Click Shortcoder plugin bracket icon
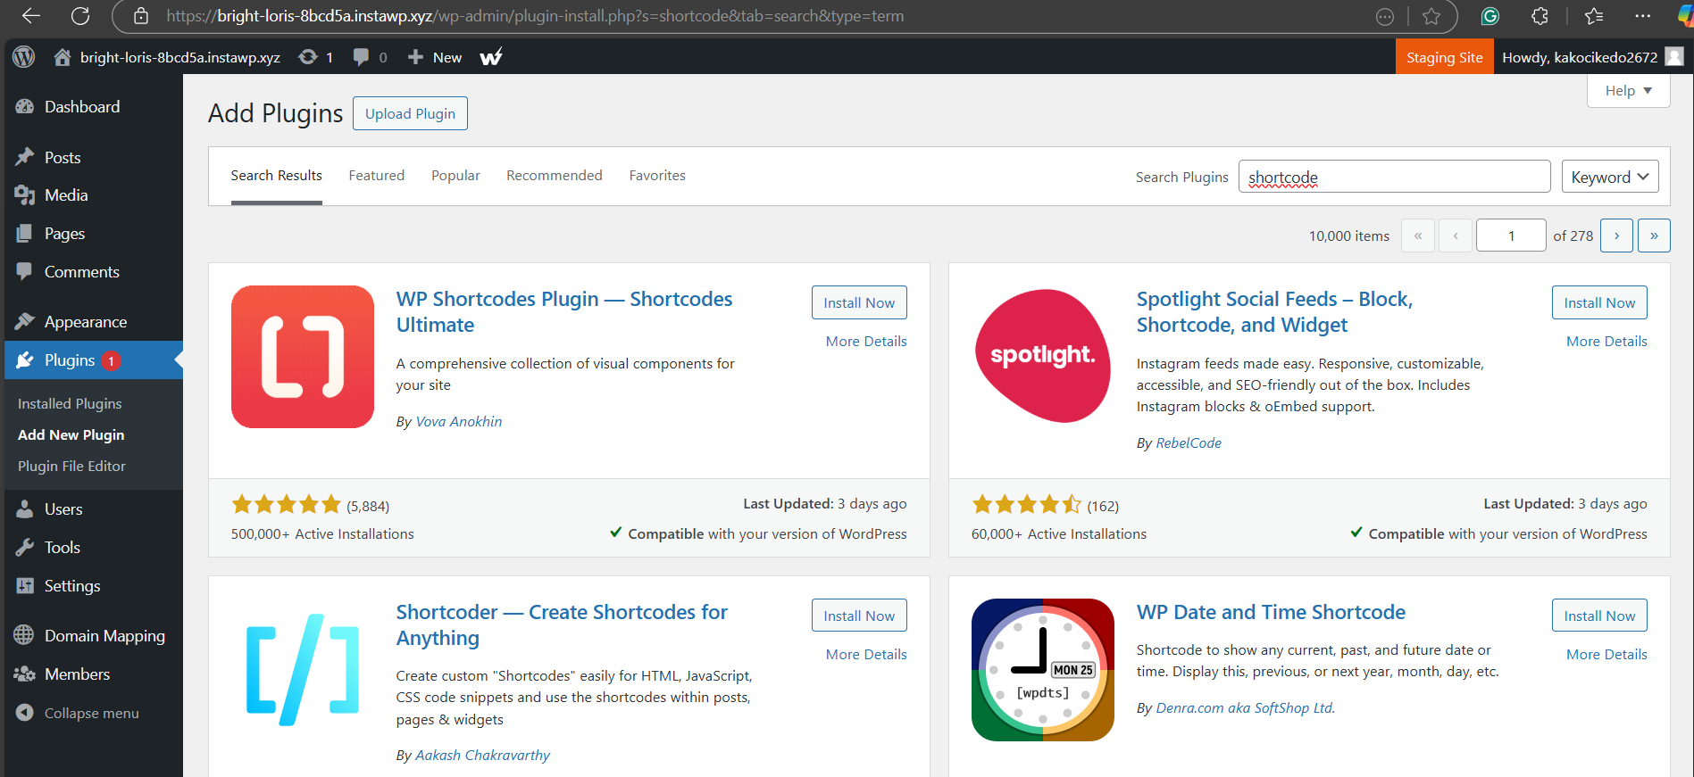Viewport: 1694px width, 777px height. tap(303, 669)
